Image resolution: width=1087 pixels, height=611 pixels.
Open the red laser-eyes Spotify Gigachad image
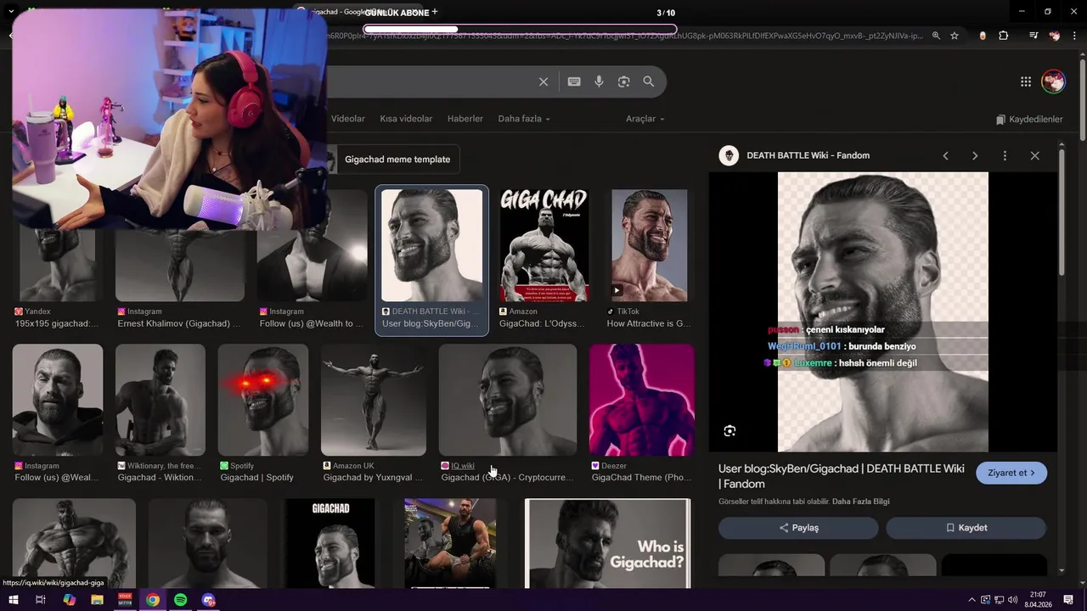click(x=263, y=400)
